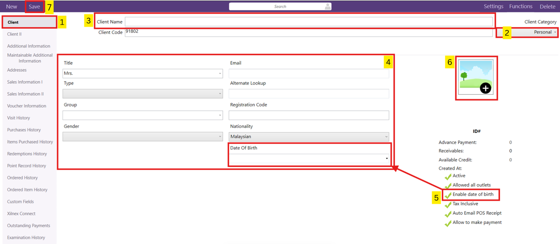Viewport: 560px width, 244px height.
Task: Open the Title dropdown showing Mrs.
Action: (x=143, y=74)
